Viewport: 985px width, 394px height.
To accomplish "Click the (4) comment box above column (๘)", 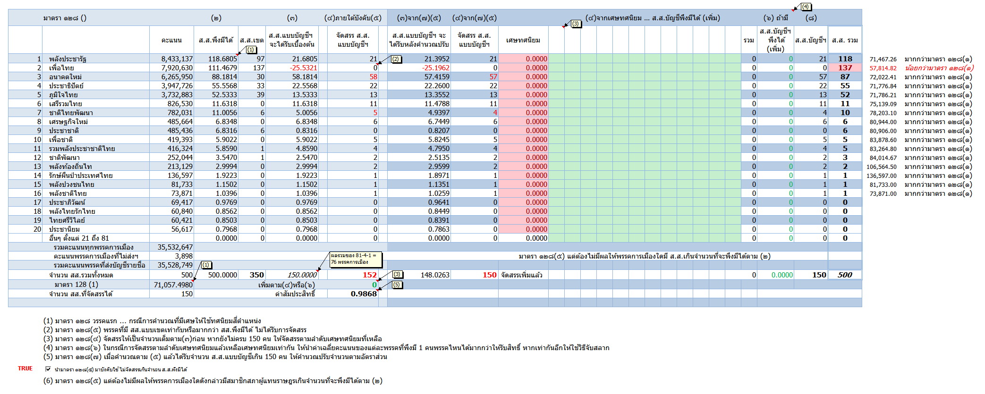I will tap(807, 7).
